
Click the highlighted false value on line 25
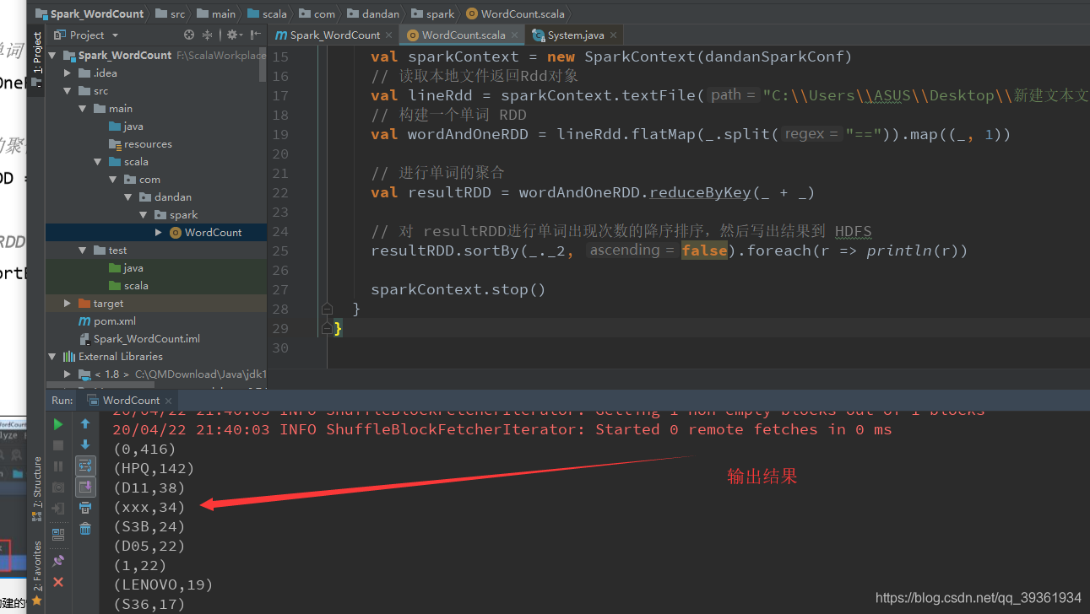point(705,250)
